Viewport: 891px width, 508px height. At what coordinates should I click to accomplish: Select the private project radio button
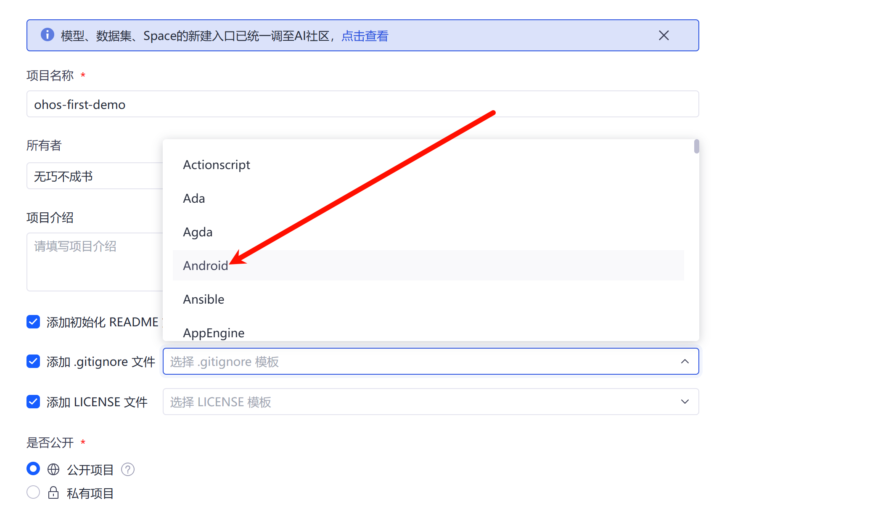pyautogui.click(x=33, y=492)
